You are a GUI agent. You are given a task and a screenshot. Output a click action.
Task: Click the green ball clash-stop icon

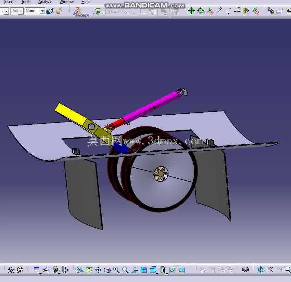coord(256,11)
